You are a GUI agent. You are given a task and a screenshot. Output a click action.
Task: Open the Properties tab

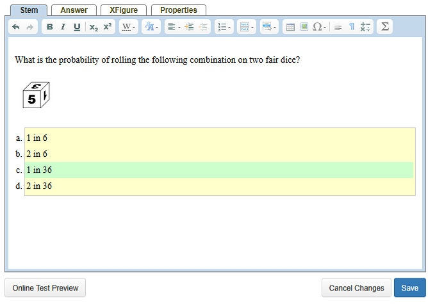point(179,10)
